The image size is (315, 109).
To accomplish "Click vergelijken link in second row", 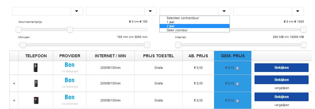I will (x=282, y=88).
